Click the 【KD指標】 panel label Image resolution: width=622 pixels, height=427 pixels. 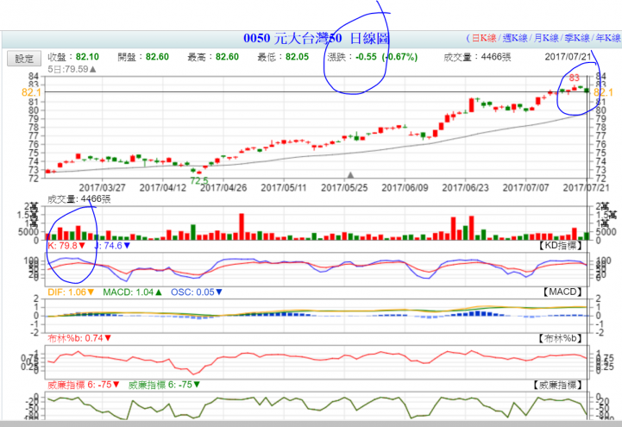pos(561,245)
